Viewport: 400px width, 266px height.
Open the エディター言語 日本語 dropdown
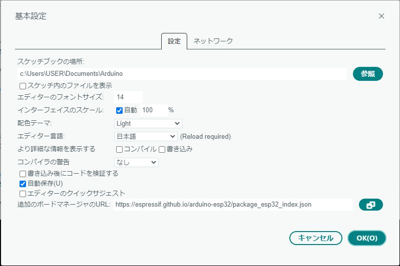[x=146, y=136]
